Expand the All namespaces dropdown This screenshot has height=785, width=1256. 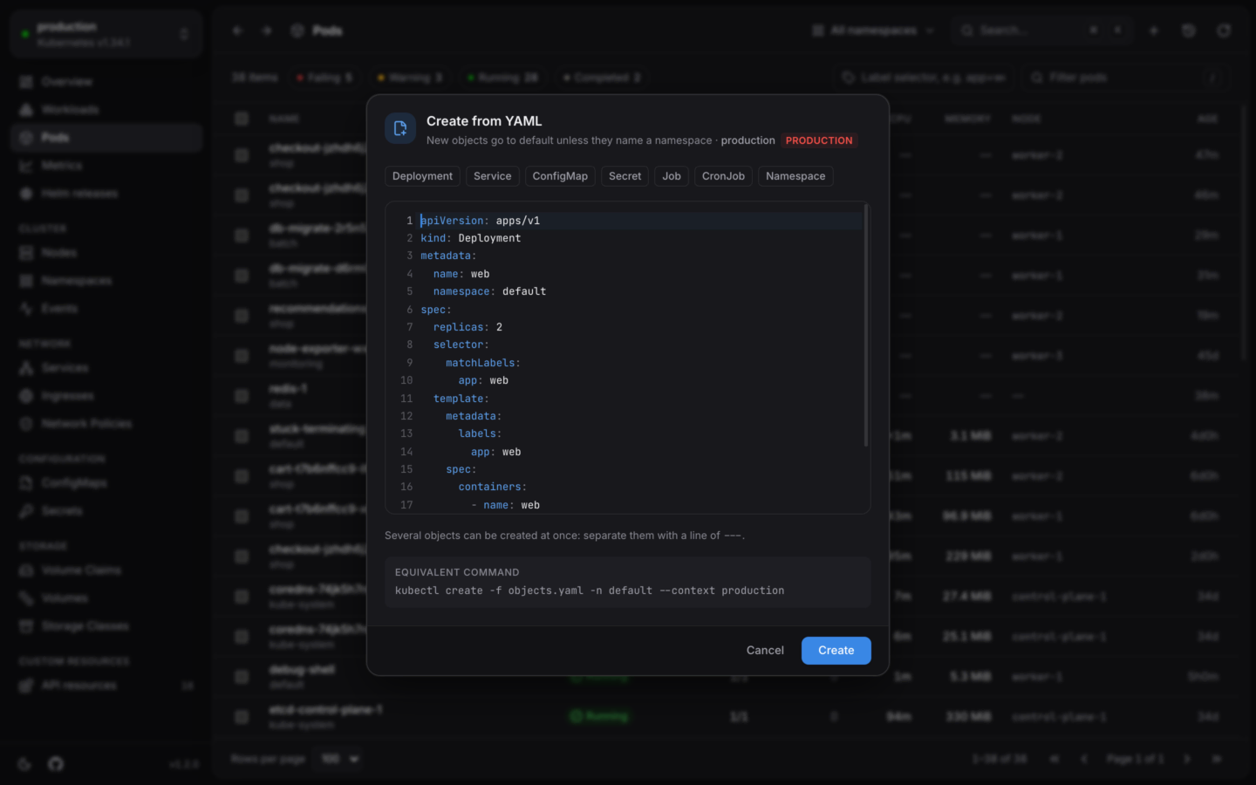873,31
